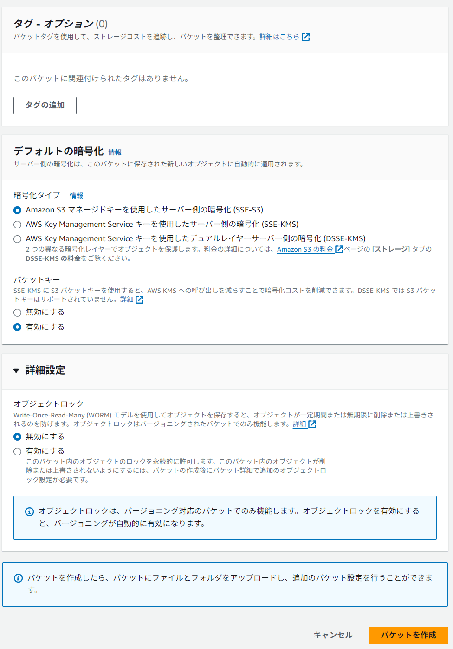Click external link icon beside 詳細はこちら
The width and height of the screenshot is (453, 649).
pyautogui.click(x=306, y=37)
